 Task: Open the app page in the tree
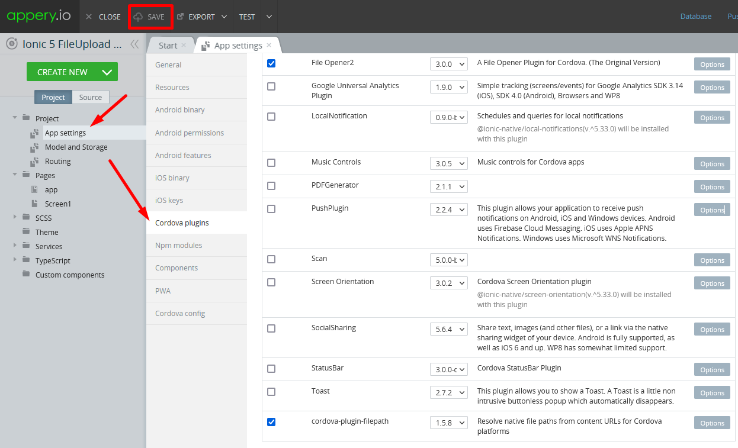point(51,189)
